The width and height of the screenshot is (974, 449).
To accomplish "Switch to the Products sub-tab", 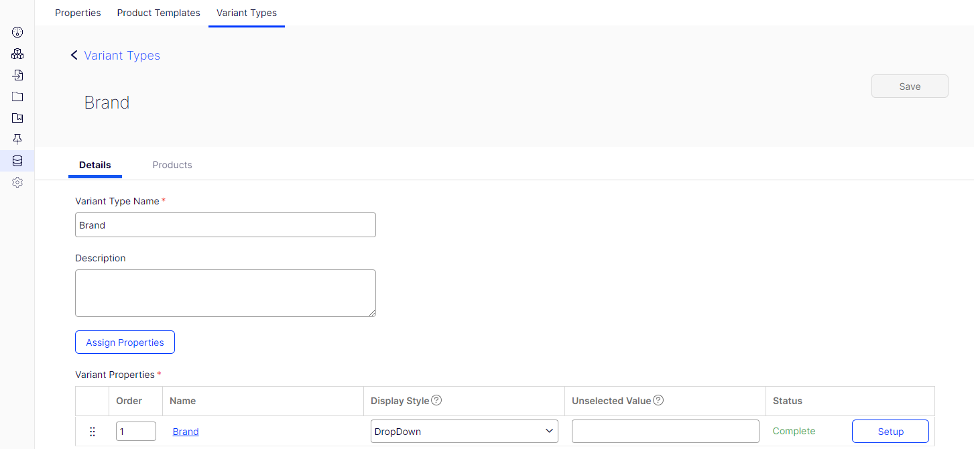I will pyautogui.click(x=172, y=165).
